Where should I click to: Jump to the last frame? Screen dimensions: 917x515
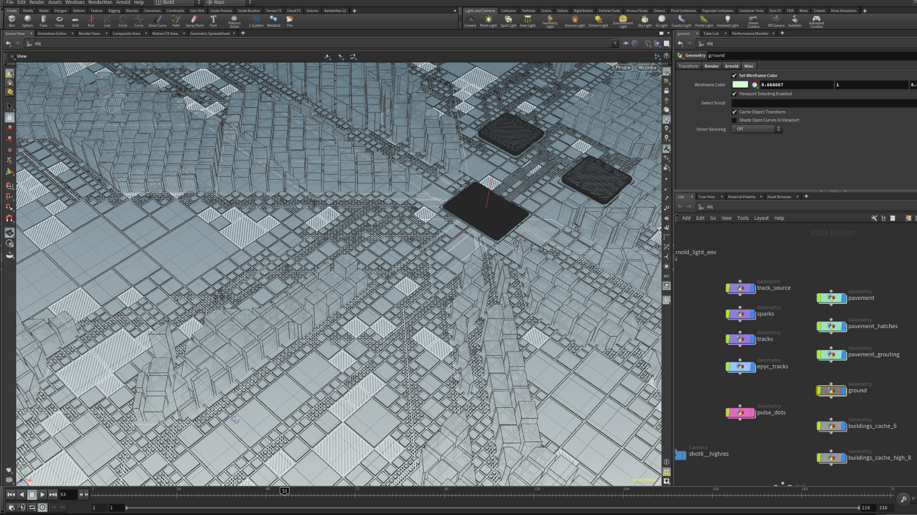tap(53, 494)
